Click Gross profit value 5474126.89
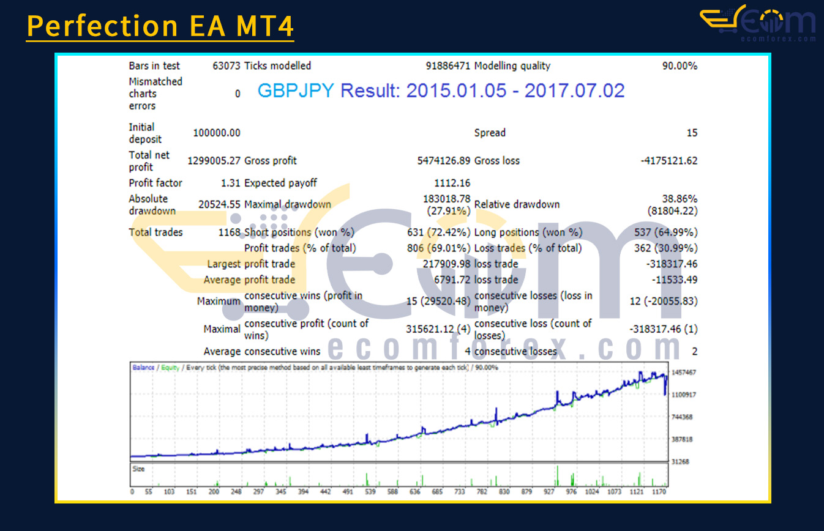The image size is (824, 531). click(444, 161)
